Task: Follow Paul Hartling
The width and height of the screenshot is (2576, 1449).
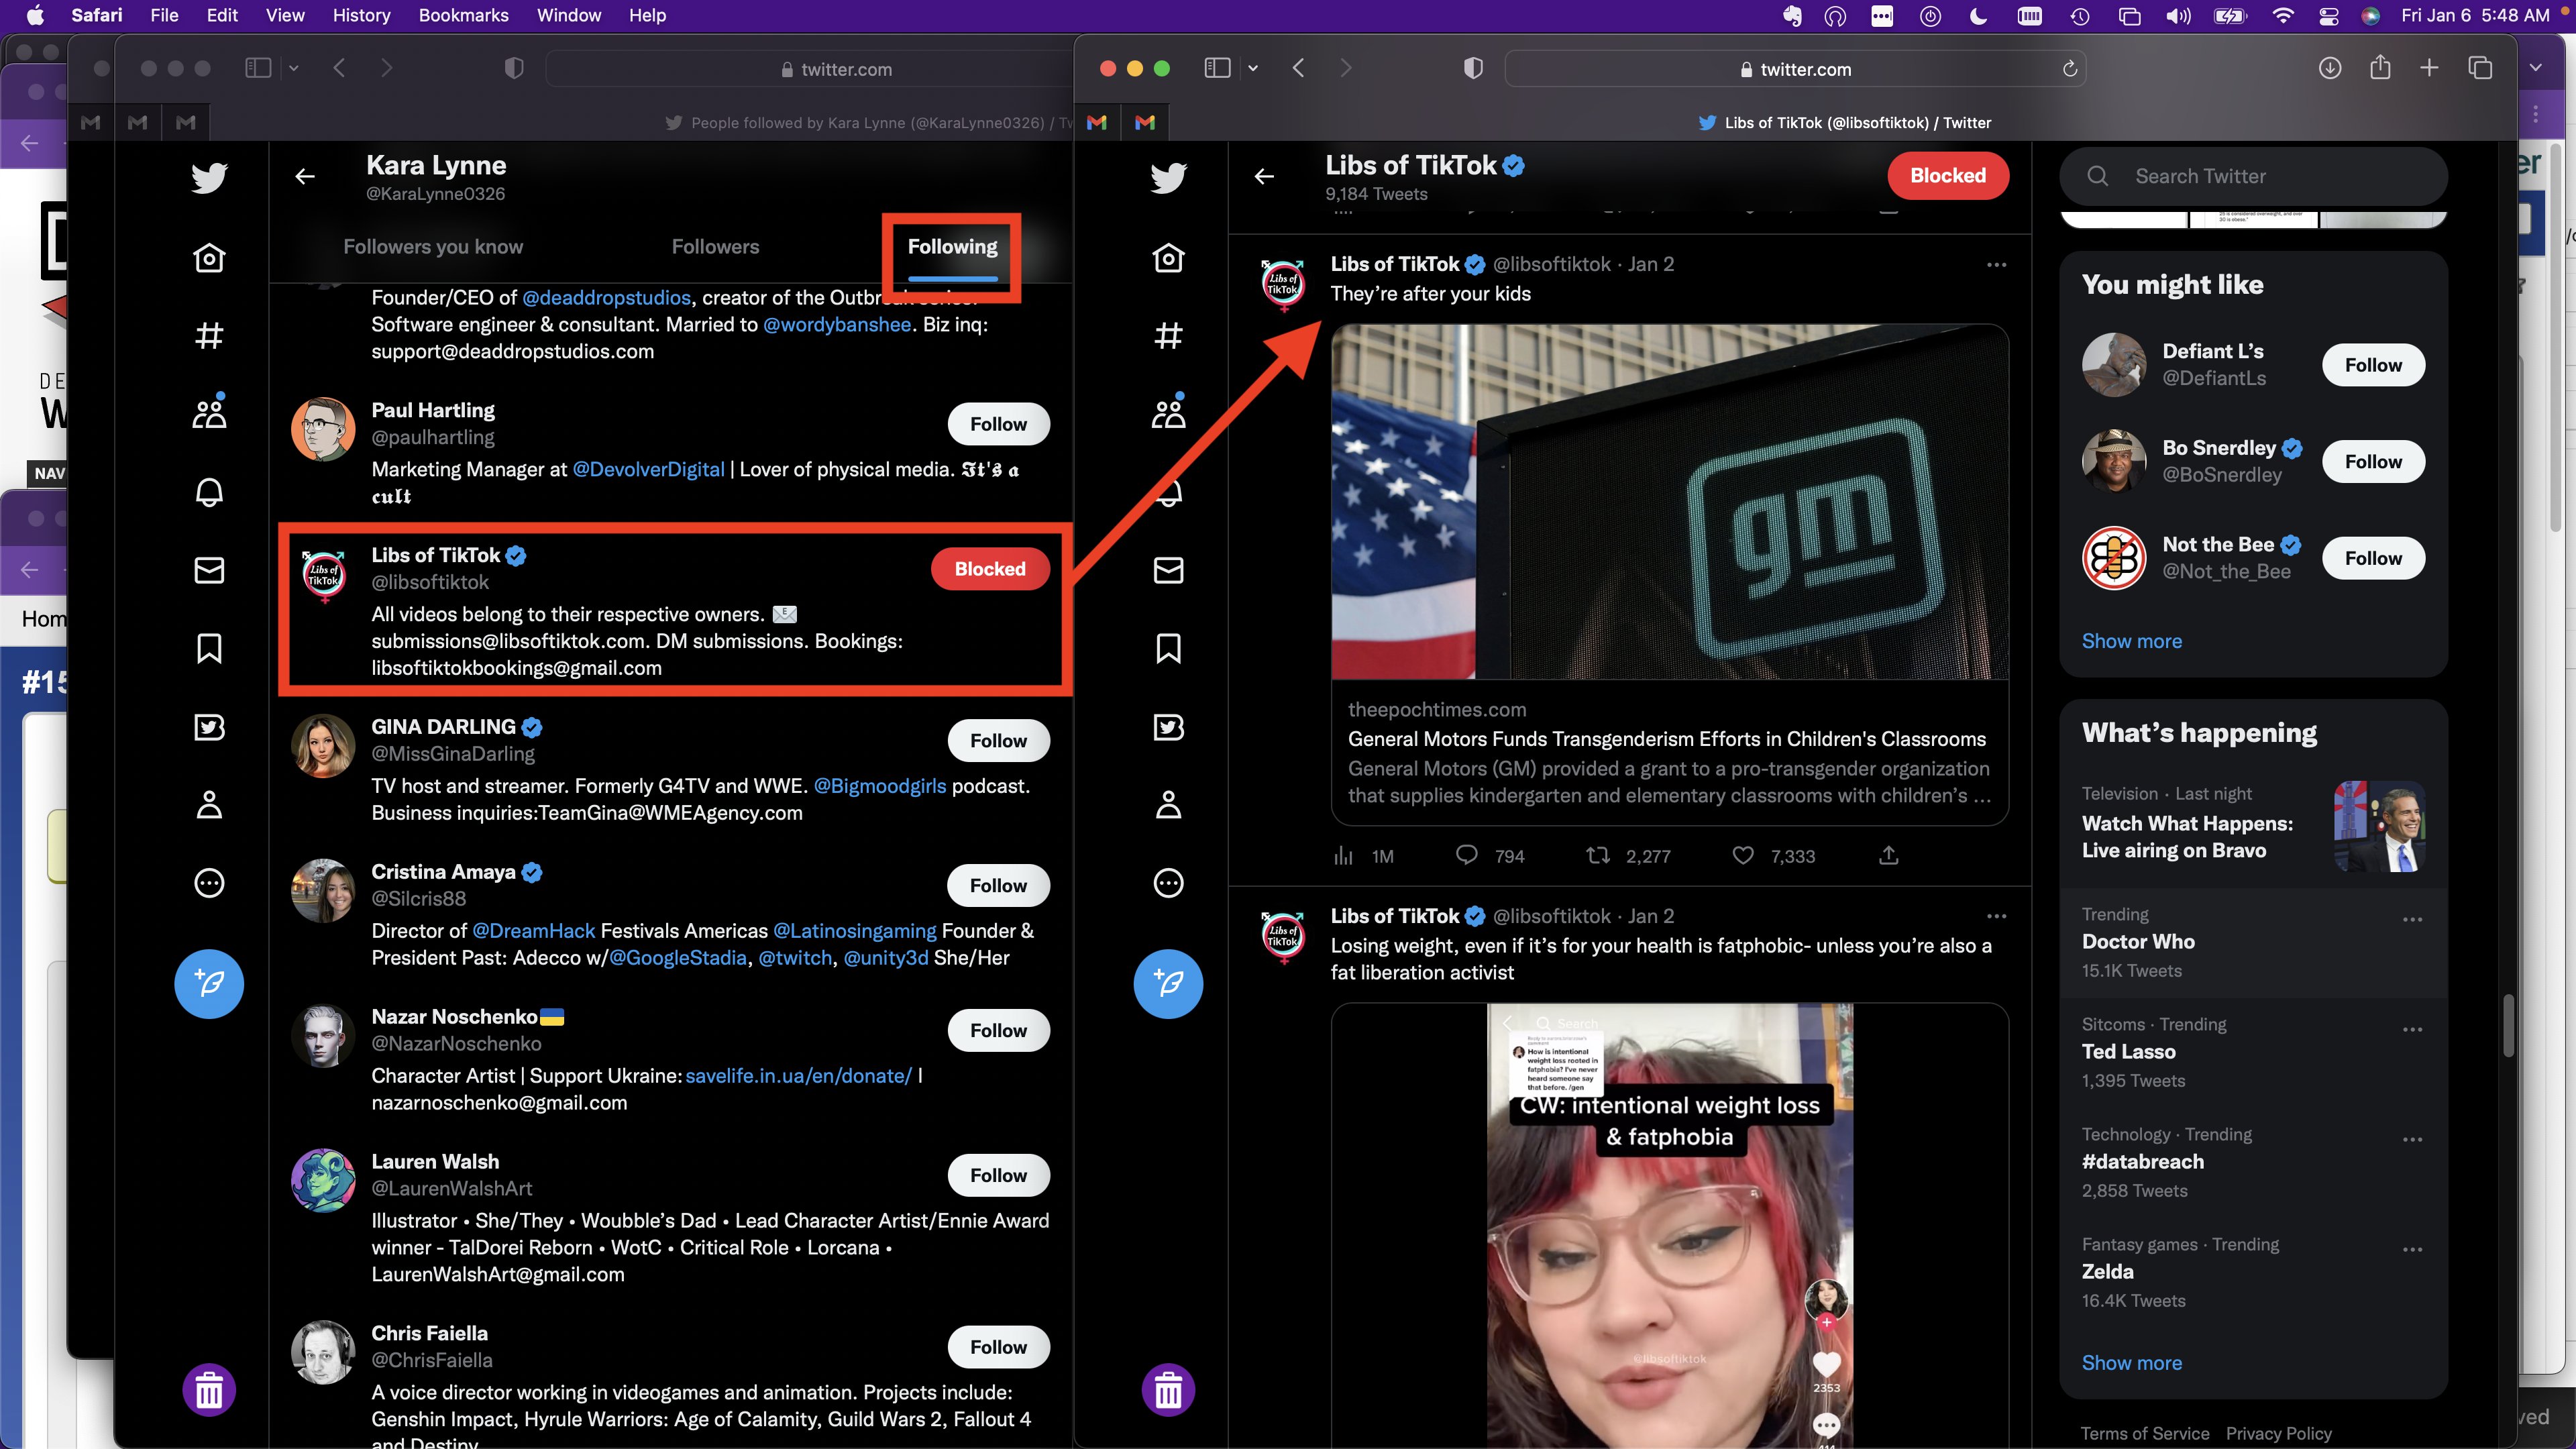Action: point(998,424)
